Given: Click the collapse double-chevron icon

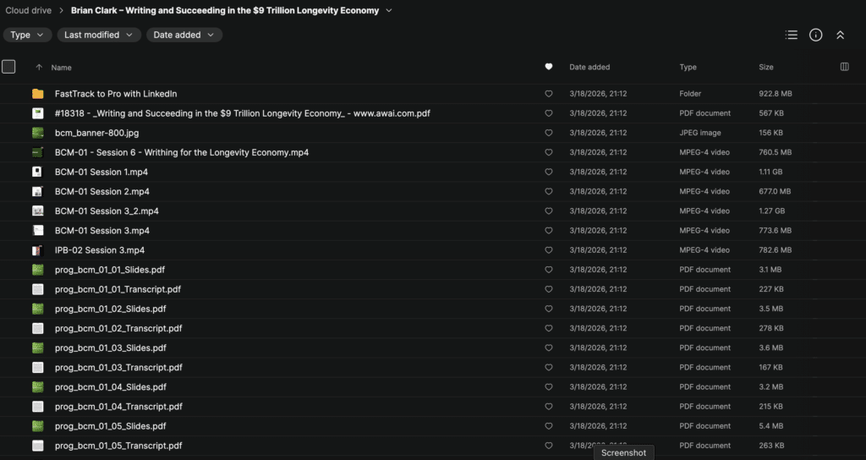Looking at the screenshot, I should [x=840, y=35].
